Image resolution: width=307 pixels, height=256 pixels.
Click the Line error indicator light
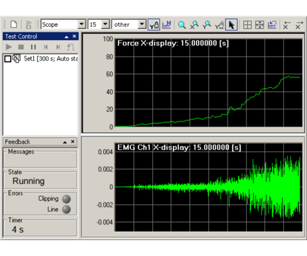[x=67, y=209]
